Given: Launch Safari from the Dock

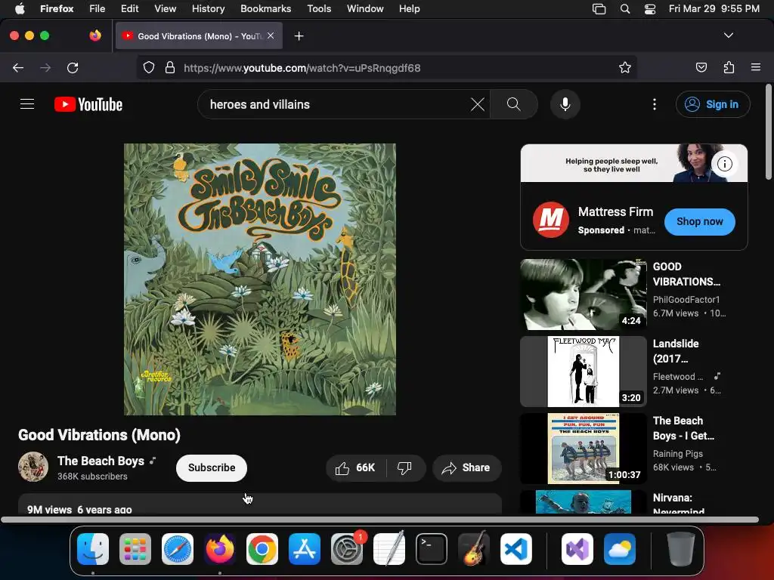Looking at the screenshot, I should point(178,549).
